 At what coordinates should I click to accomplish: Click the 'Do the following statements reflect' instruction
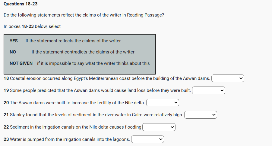point(84,15)
